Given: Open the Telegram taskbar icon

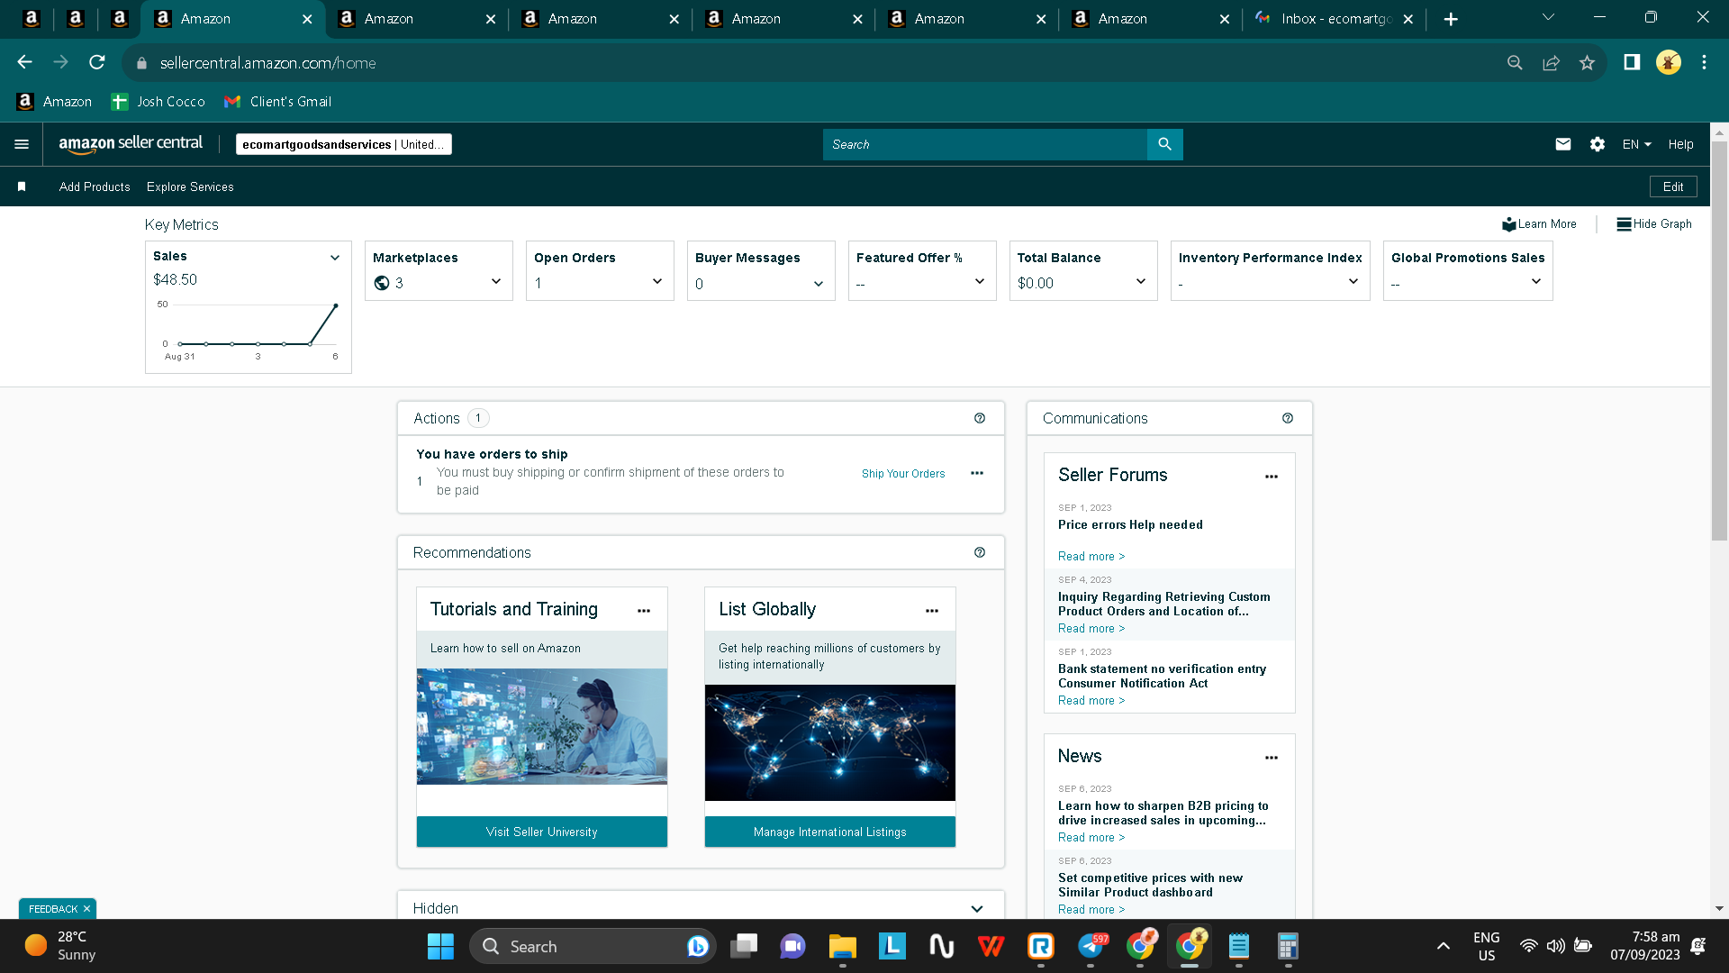Looking at the screenshot, I should [1091, 946].
